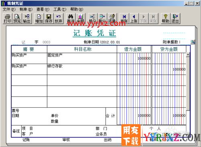This screenshot has height=147, width=201.
Task: Jump to first voucher 首张
Action: (124, 18)
